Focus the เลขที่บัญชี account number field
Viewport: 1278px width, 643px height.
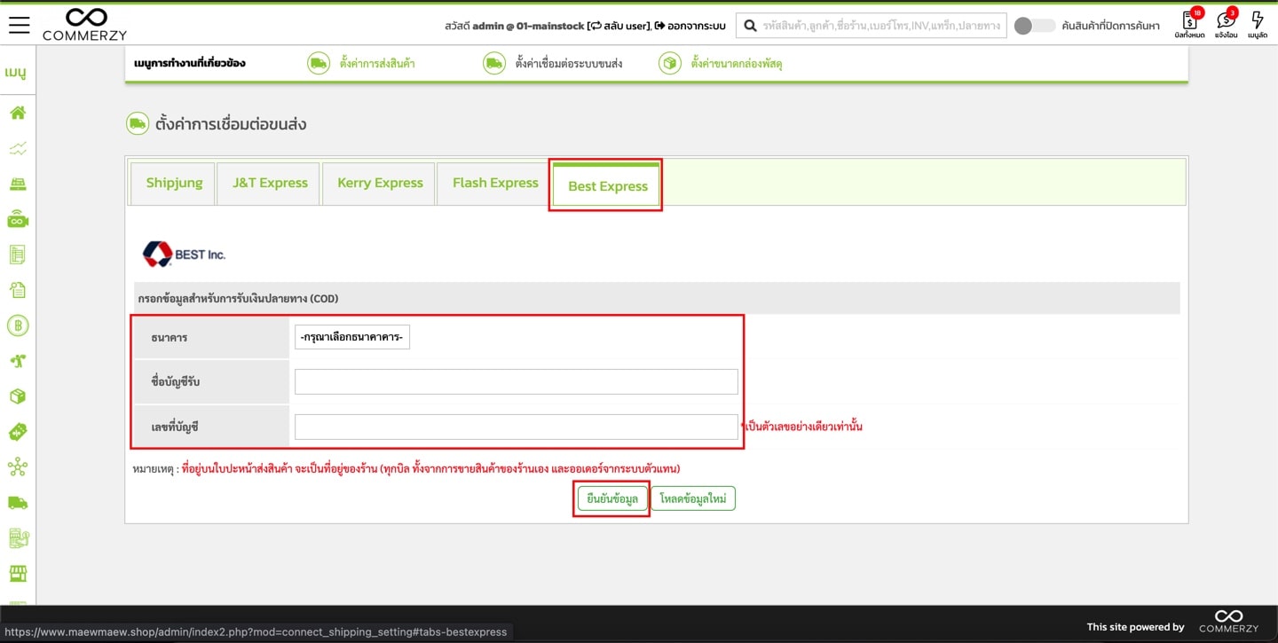coord(516,427)
